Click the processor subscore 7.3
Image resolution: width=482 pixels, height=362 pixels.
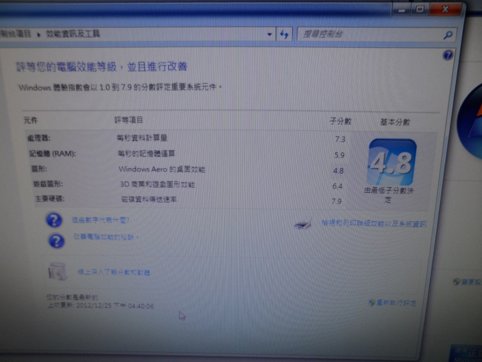pyautogui.click(x=340, y=139)
